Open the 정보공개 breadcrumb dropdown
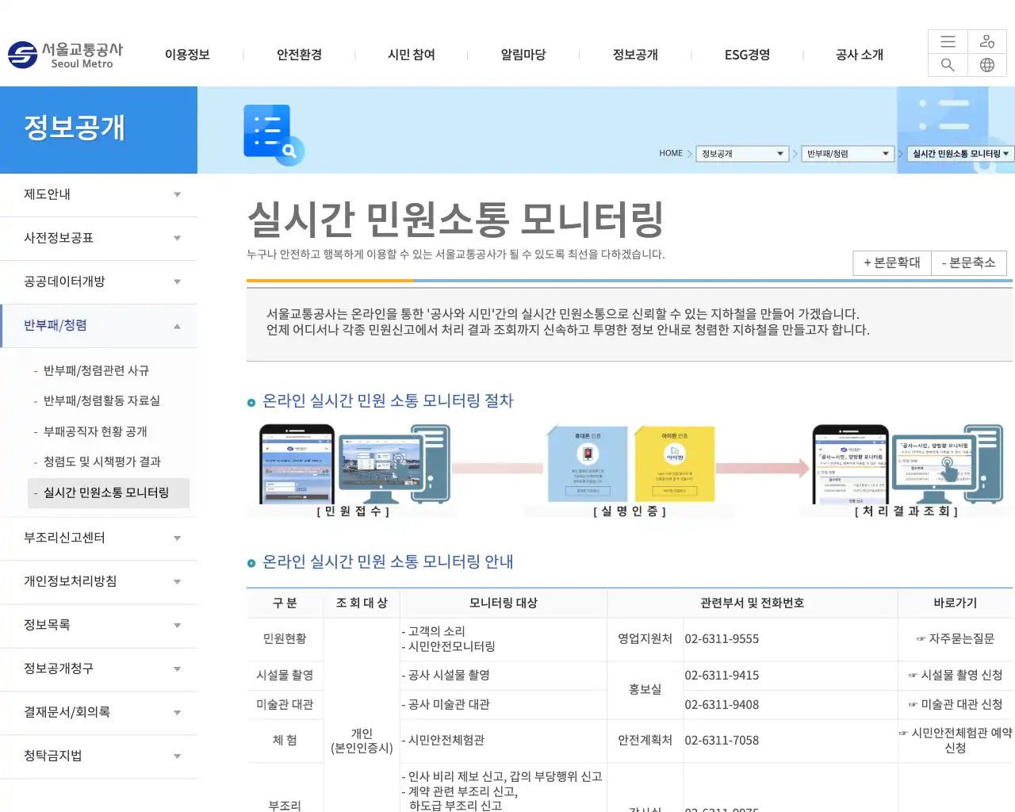Screen dimensions: 1015x812 tap(742, 154)
